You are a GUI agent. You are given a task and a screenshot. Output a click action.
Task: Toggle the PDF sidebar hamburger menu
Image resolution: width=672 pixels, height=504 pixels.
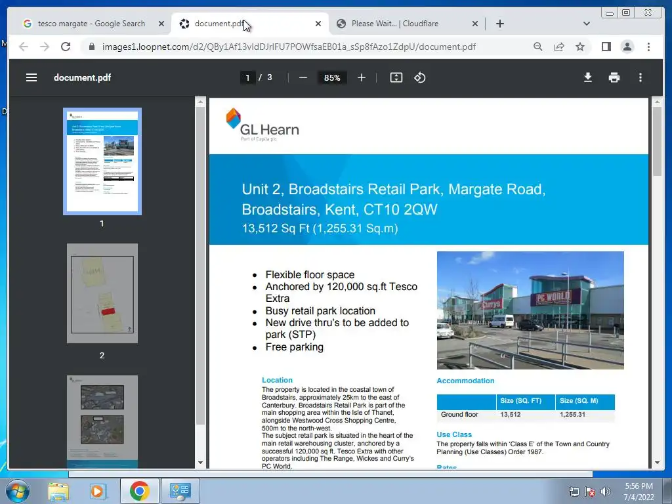31,77
